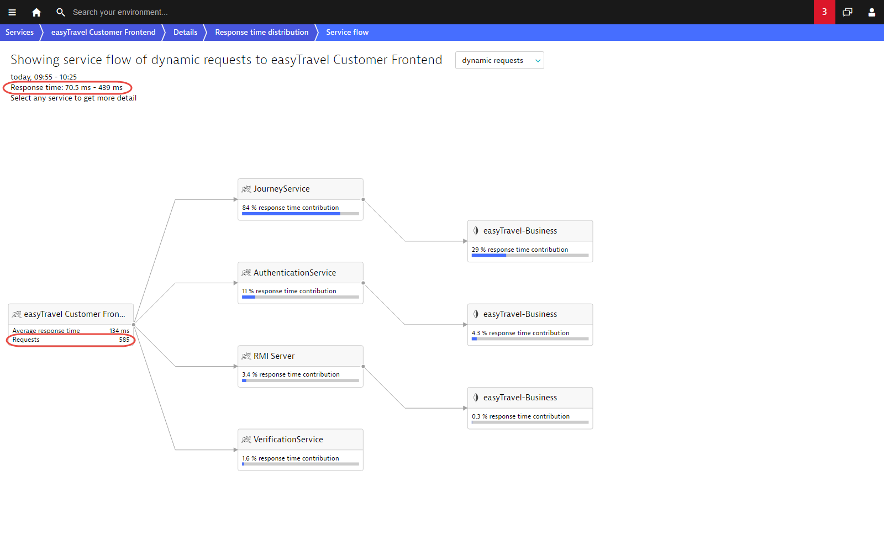Click the today, 09:55 - 10:25 timeframe text

click(44, 77)
